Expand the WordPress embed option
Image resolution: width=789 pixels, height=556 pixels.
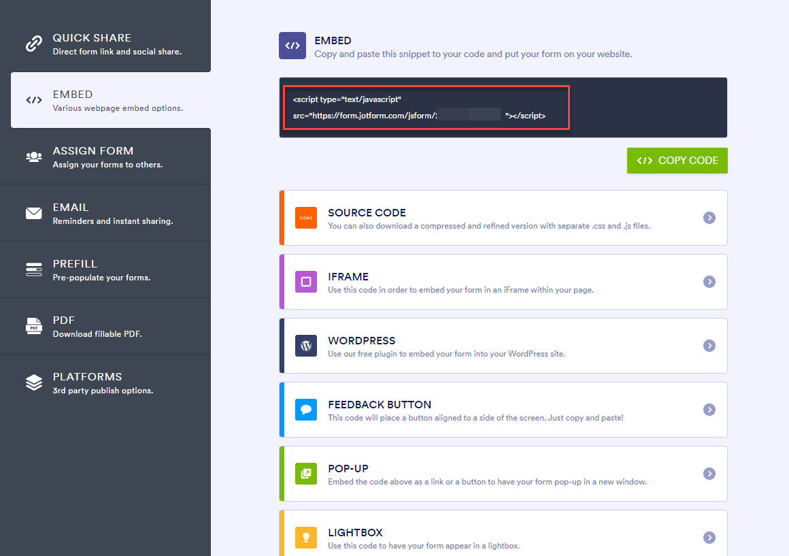[x=709, y=346]
